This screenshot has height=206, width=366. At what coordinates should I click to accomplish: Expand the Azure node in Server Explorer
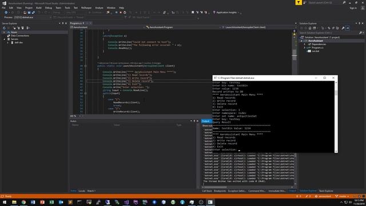(4, 32)
